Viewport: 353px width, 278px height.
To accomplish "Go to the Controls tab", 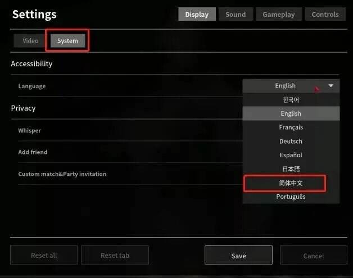I will click(325, 15).
